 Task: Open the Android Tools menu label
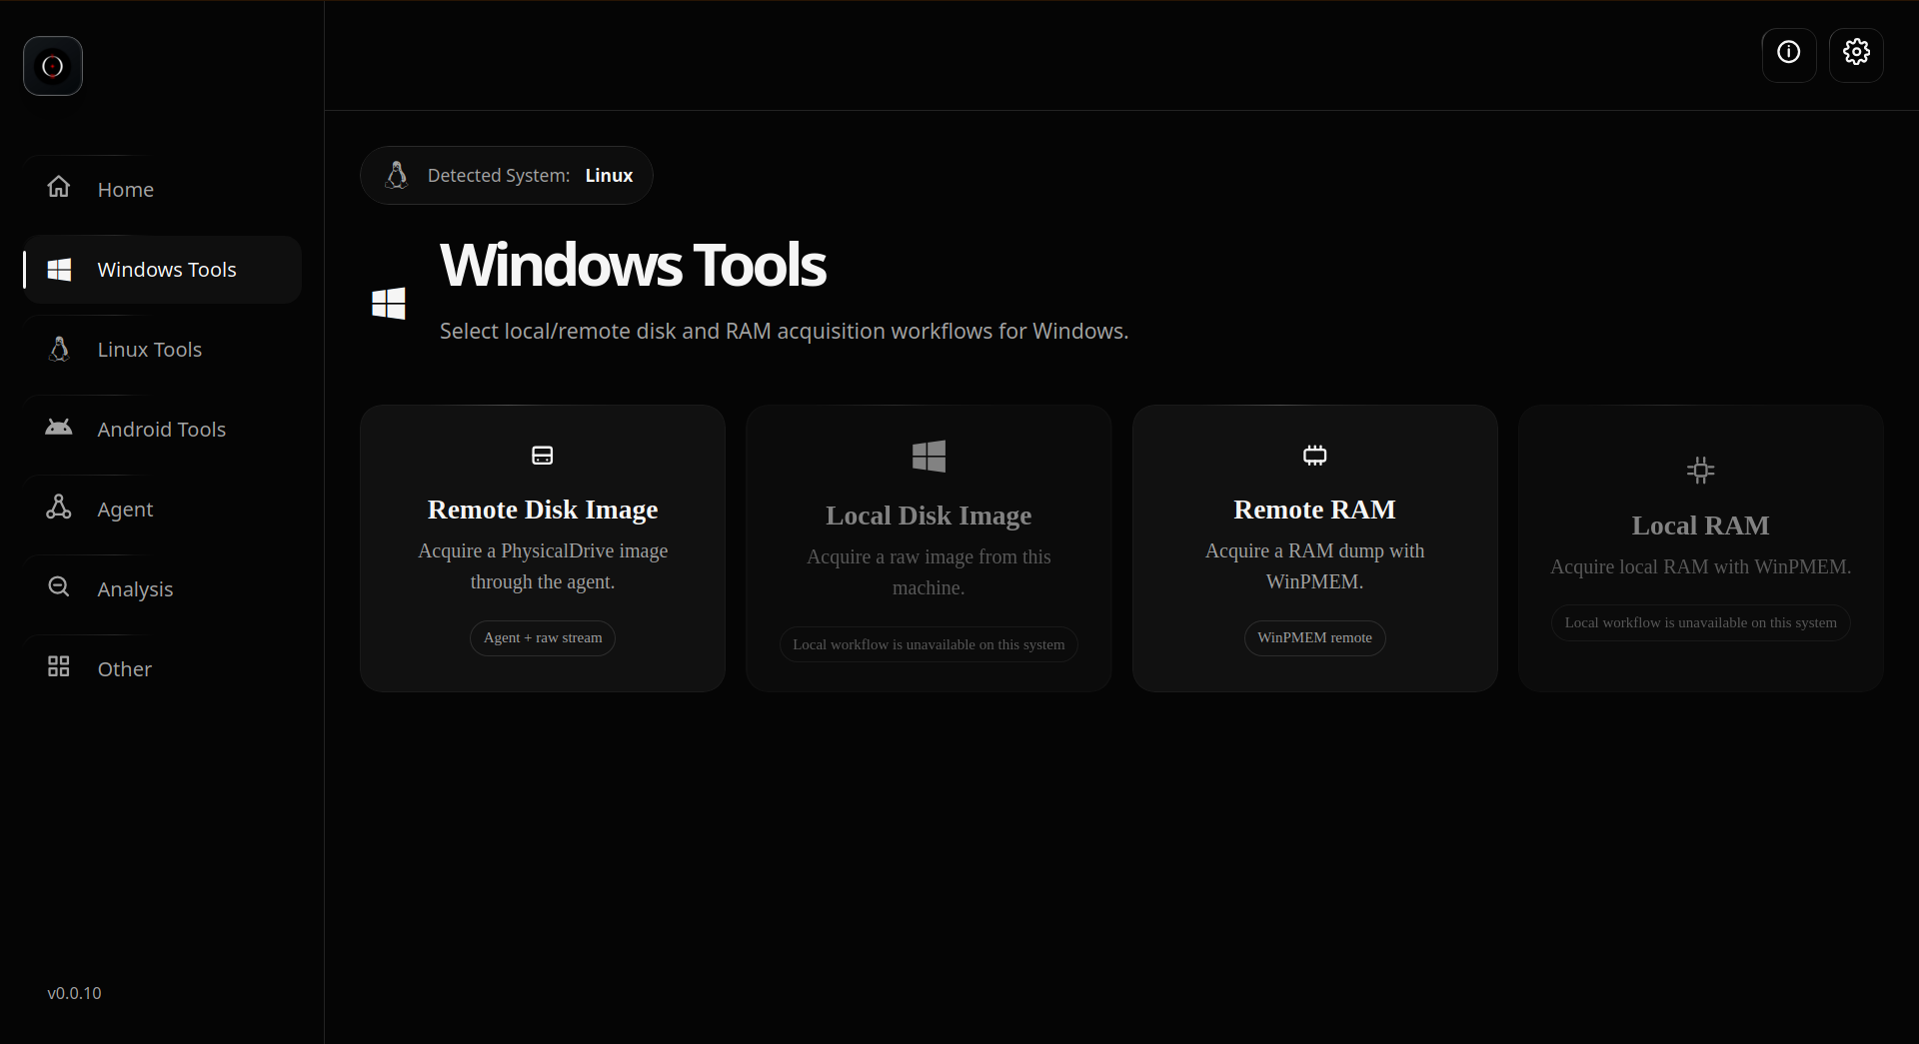tap(162, 430)
